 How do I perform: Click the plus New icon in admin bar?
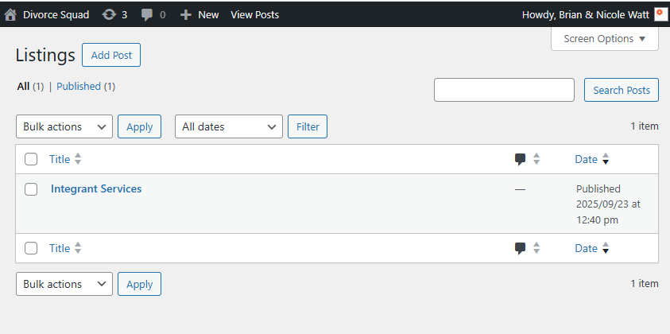(x=186, y=14)
